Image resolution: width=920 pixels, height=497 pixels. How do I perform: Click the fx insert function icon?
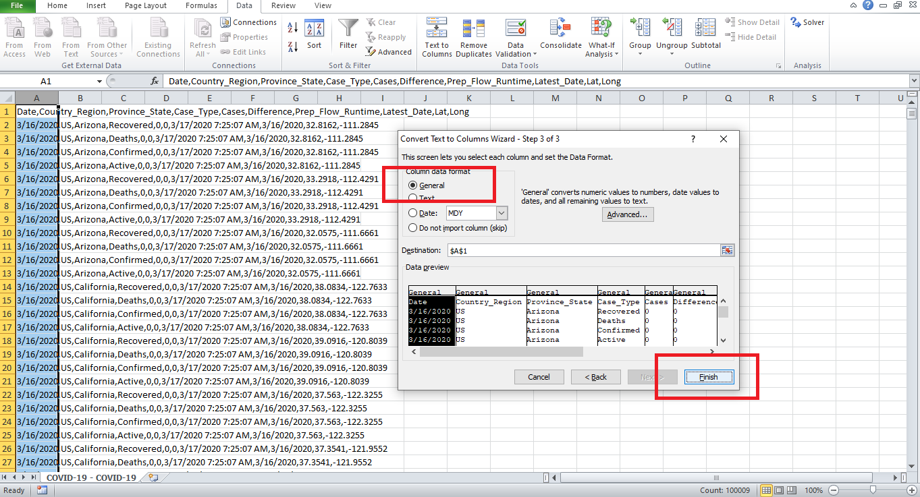coord(155,81)
